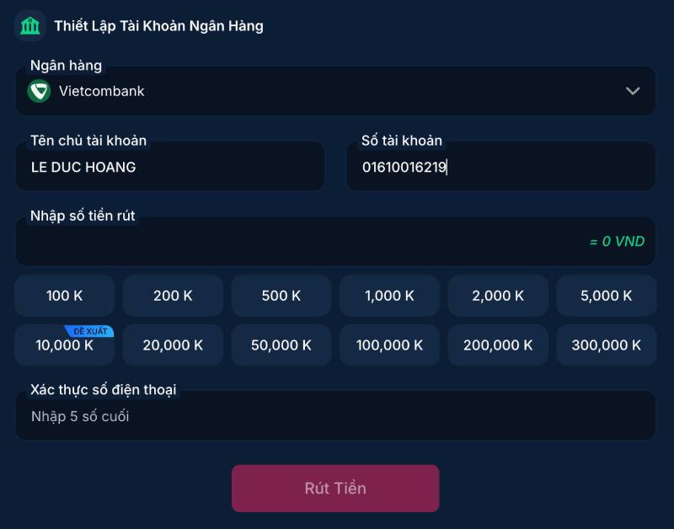Click the Số tài khoản account number field
This screenshot has width=674, height=529.
500,167
